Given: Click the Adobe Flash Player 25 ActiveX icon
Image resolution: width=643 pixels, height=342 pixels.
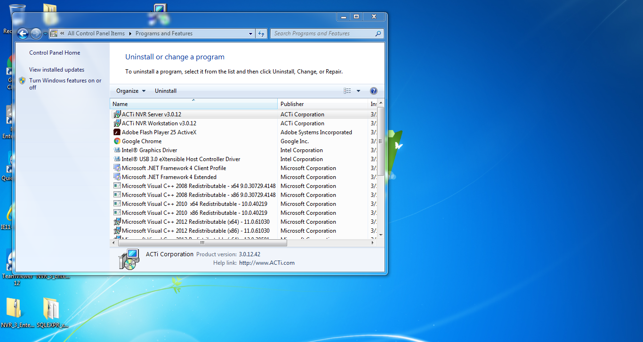Looking at the screenshot, I should point(117,132).
